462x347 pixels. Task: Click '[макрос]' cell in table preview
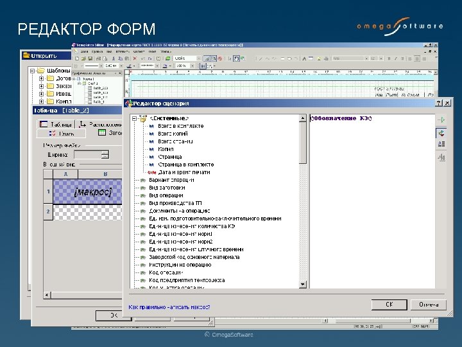click(x=87, y=191)
